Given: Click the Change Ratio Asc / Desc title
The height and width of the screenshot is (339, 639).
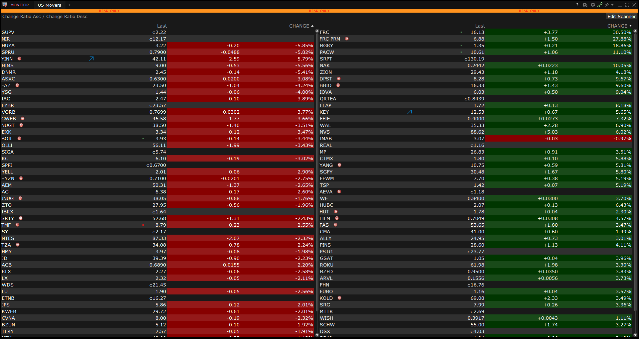Looking at the screenshot, I should tap(45, 16).
